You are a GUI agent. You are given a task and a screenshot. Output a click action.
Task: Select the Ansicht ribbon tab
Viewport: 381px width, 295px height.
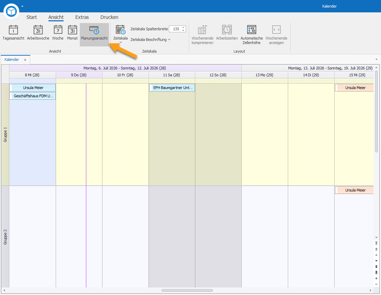click(x=56, y=17)
